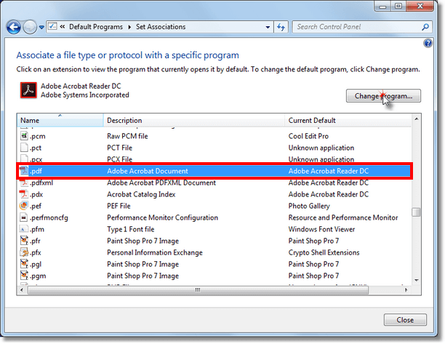
Task: Sort list by Current Default column header
Action: (348, 120)
